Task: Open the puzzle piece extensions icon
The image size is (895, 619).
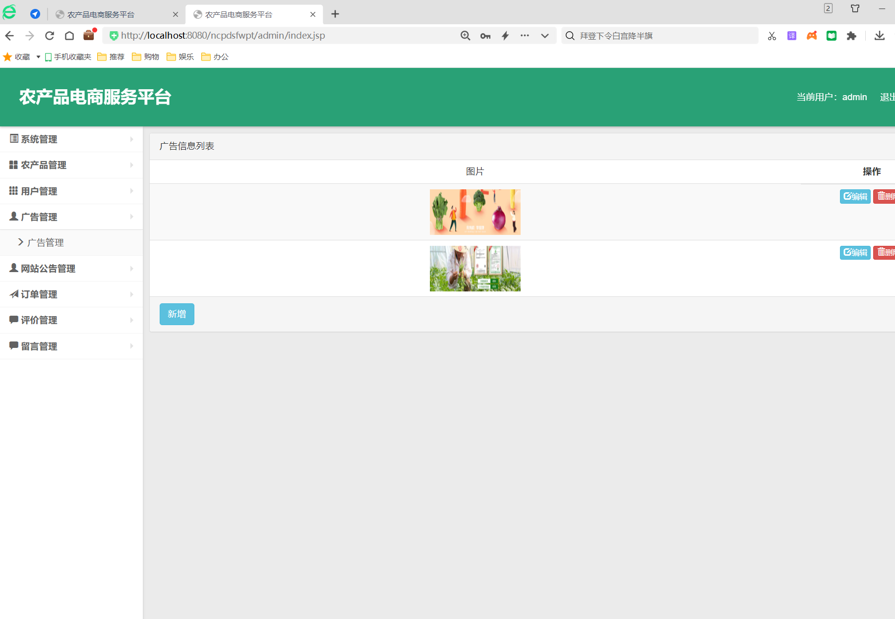Action: point(851,36)
